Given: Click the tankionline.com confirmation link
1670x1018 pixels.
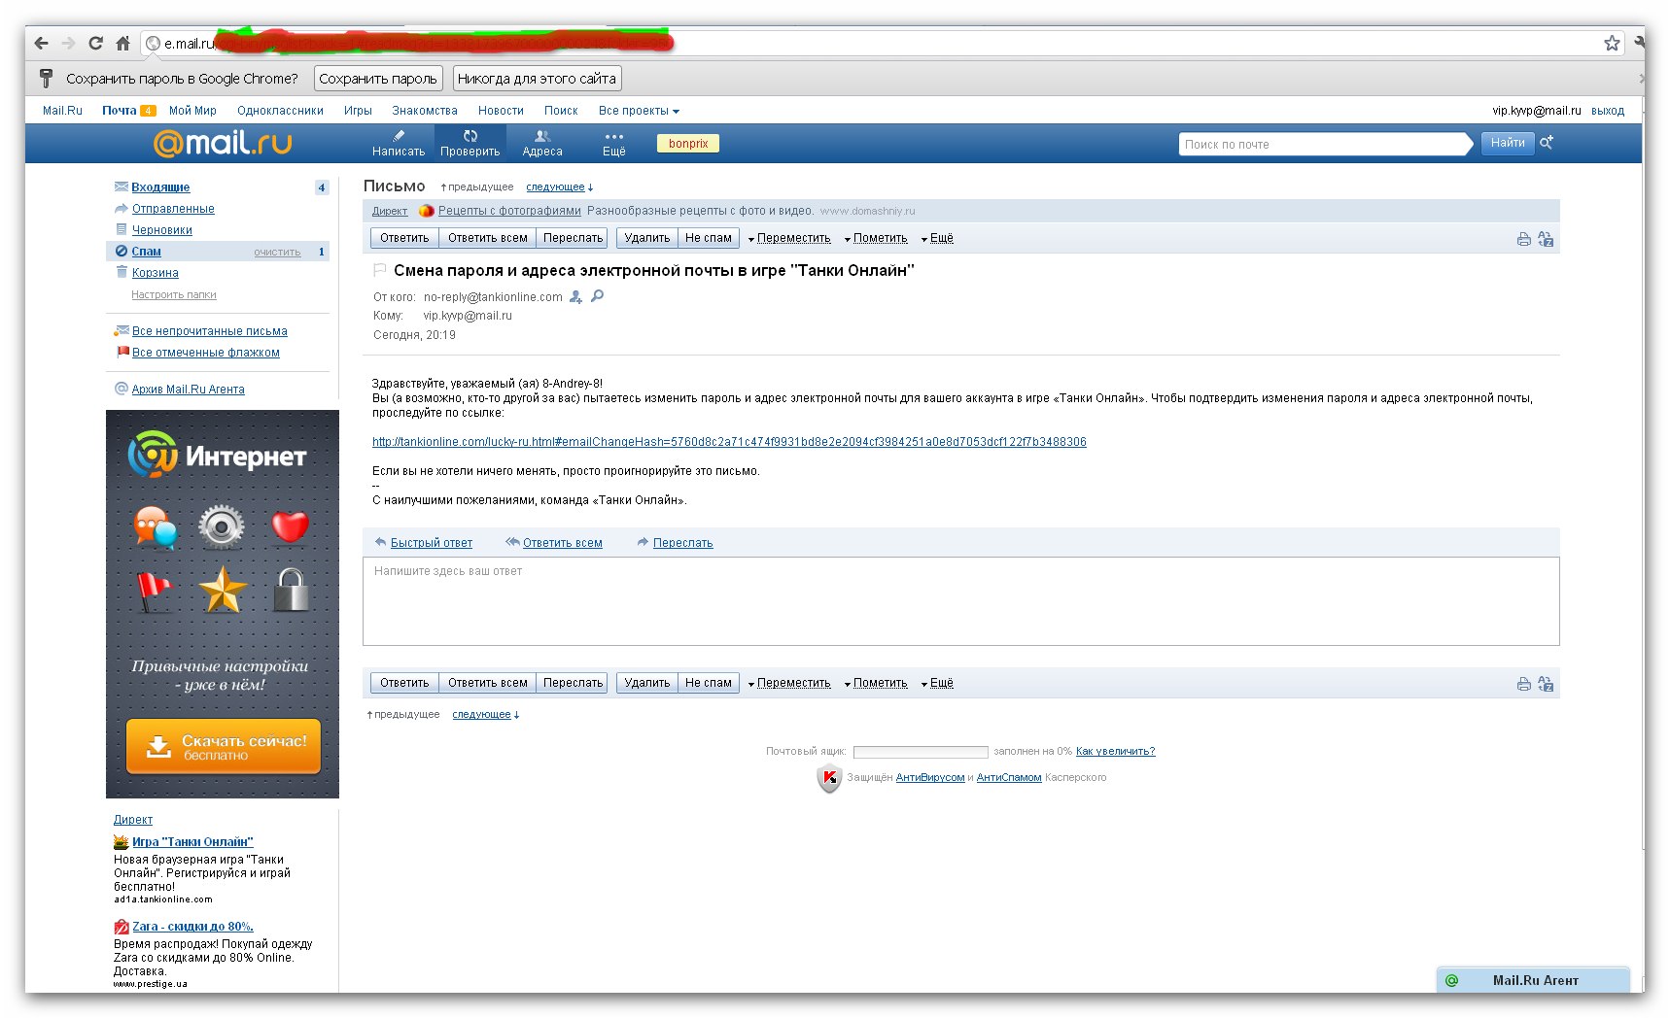Looking at the screenshot, I should (x=729, y=442).
